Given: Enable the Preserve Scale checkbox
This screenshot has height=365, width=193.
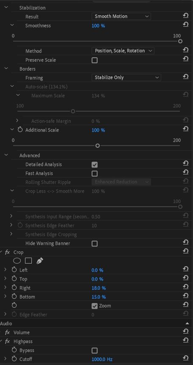Looking at the screenshot, I should 95,60.
